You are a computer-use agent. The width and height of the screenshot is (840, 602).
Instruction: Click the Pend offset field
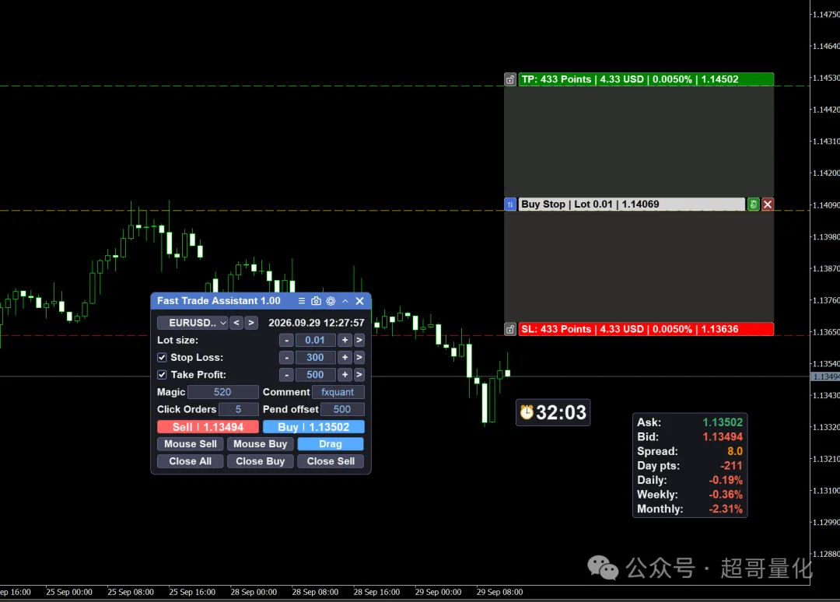click(x=342, y=409)
